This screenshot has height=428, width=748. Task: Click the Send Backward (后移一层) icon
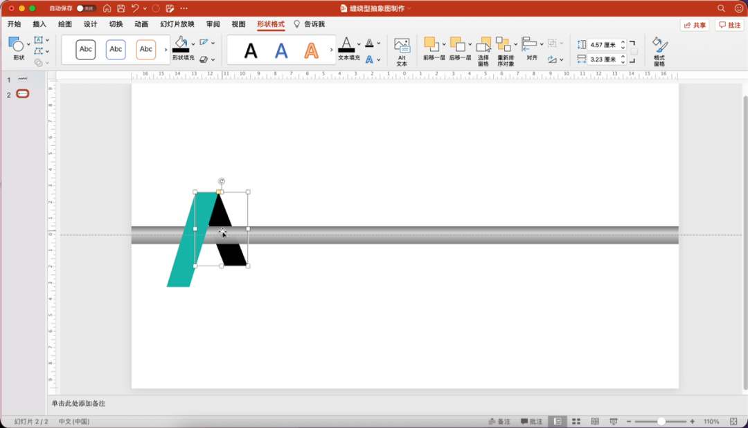tap(456, 44)
